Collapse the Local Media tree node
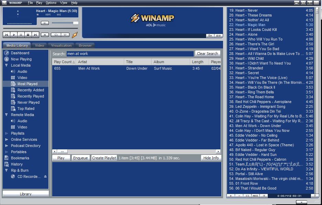 pos(7,65)
